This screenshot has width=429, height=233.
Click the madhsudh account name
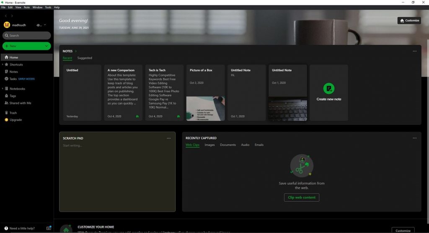pos(19,25)
